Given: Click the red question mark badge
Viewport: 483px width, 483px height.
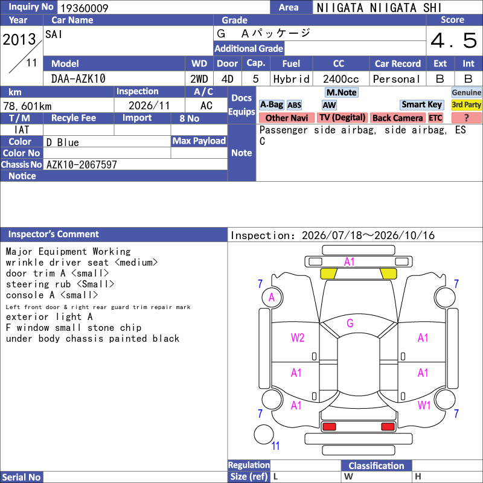Looking at the screenshot, I should point(466,118).
